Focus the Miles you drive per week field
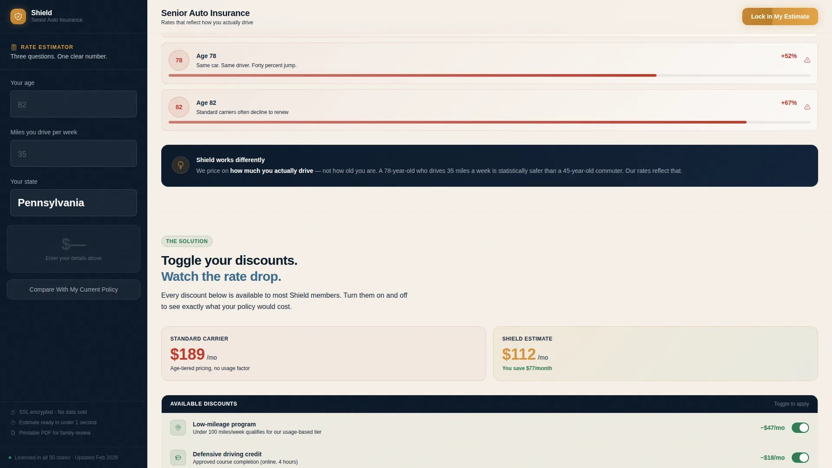 click(x=74, y=153)
